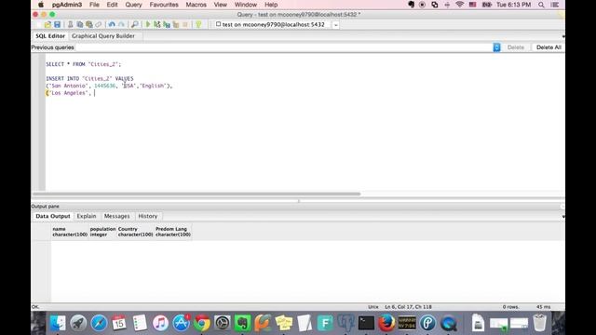Expand the Previous queries combo box

496,47
